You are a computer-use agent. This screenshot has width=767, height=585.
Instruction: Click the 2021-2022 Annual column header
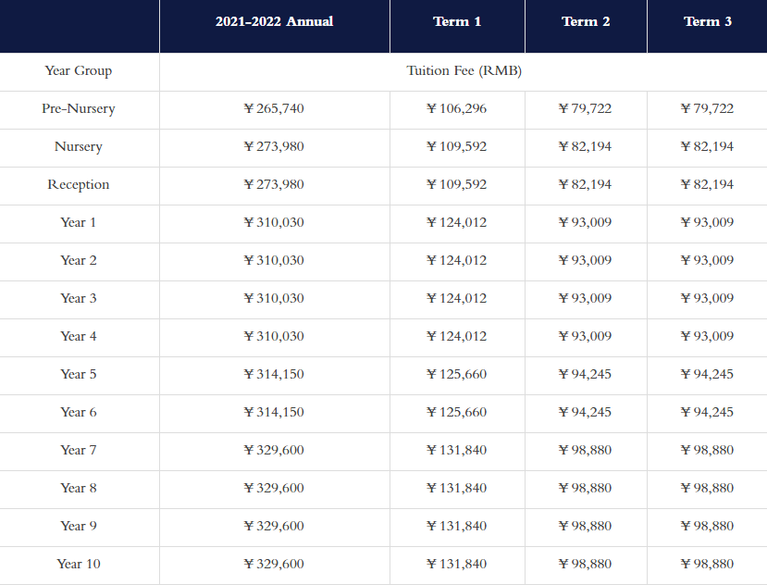[x=274, y=21]
